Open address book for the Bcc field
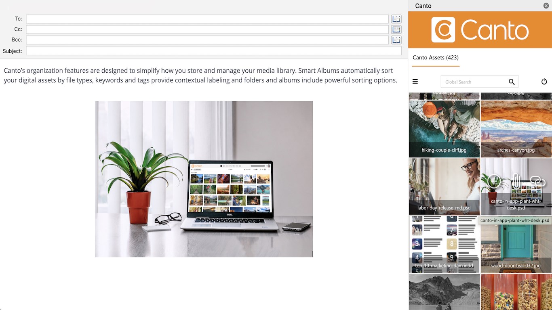This screenshot has width=552, height=310. [396, 40]
